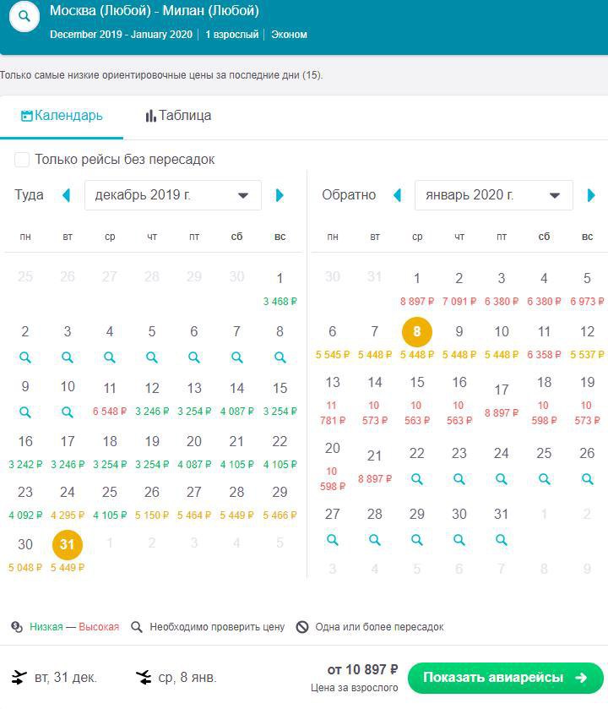
Task: Select December 21 with 4 105 ₽
Action: click(x=236, y=451)
